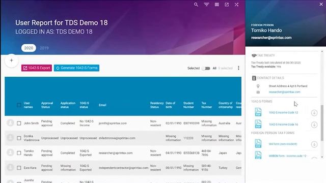The height and width of the screenshot is (183, 326).
Task: Check the John Smith row checkbox
Action: (19, 123)
